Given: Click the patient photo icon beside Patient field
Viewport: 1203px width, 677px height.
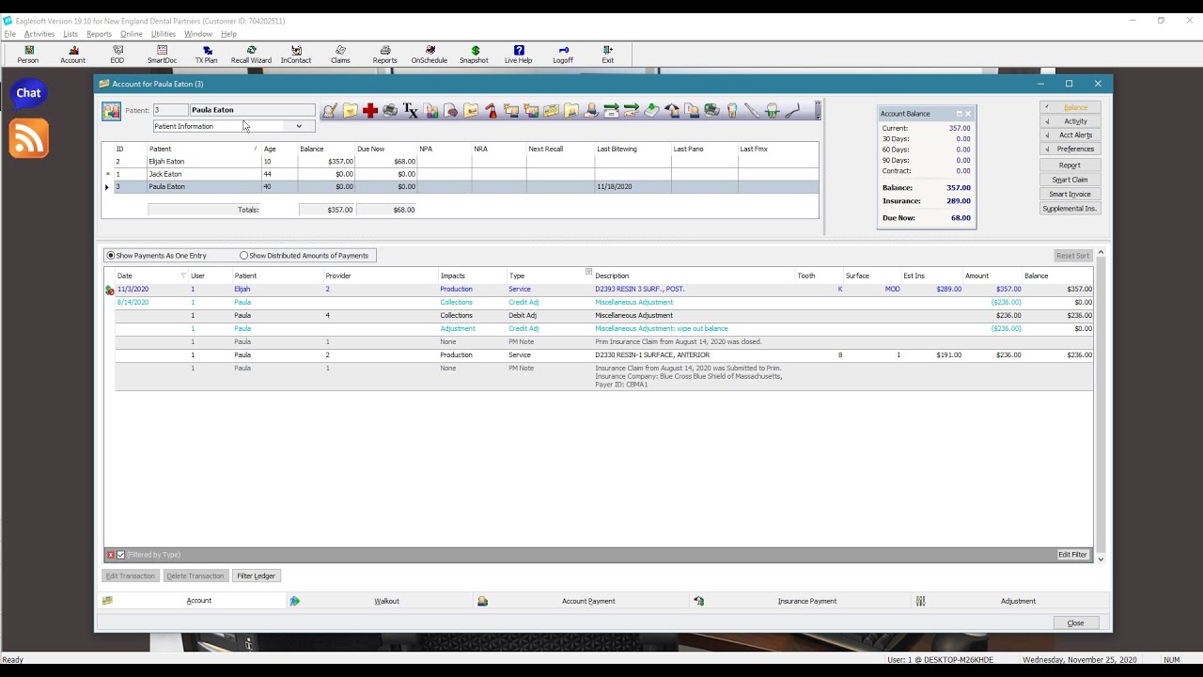Looking at the screenshot, I should (112, 112).
